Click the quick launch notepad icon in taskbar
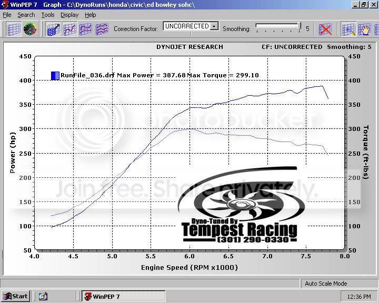Screen dimensions: 379x303 click(43, 296)
